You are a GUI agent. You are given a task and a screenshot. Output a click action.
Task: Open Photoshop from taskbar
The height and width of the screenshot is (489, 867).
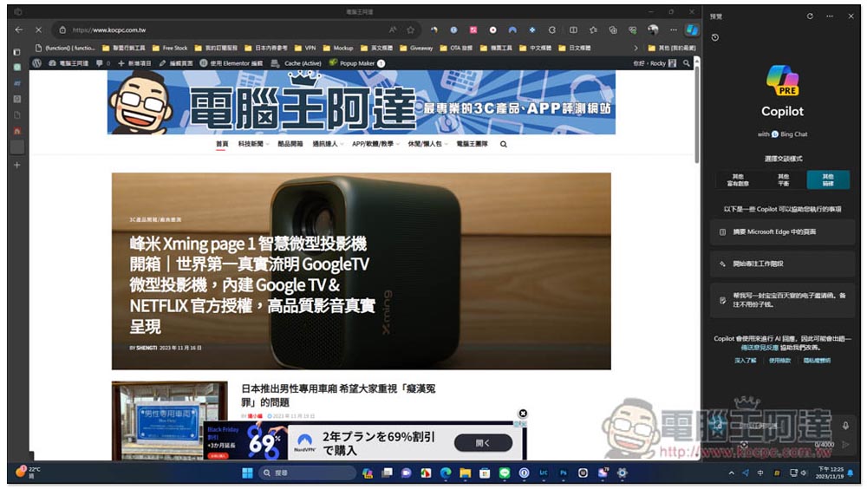pos(563,473)
